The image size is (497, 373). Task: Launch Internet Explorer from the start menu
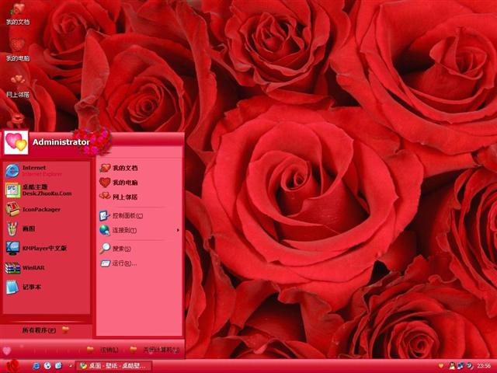pos(46,171)
